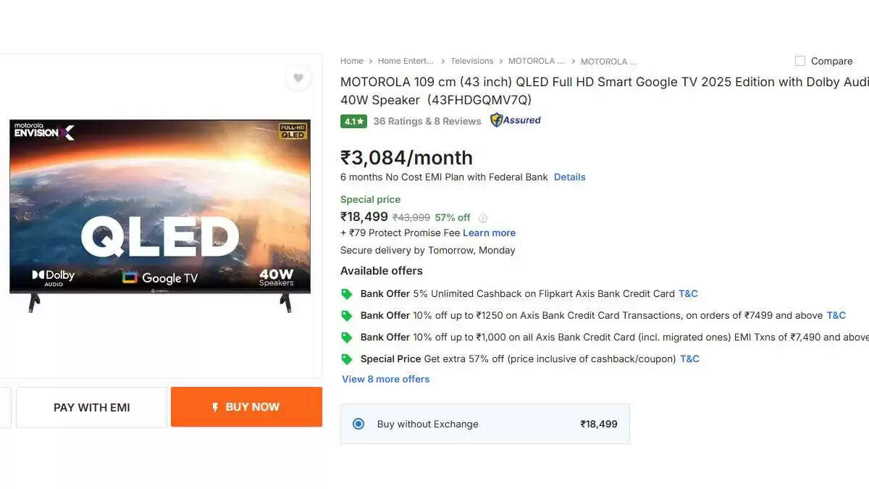This screenshot has width=869, height=489.
Task: Click the 4.1 star rating badge
Action: click(x=354, y=122)
